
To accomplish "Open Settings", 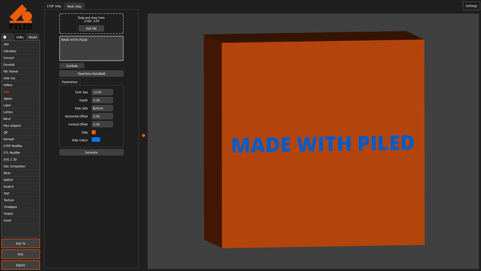I will click(471, 6).
